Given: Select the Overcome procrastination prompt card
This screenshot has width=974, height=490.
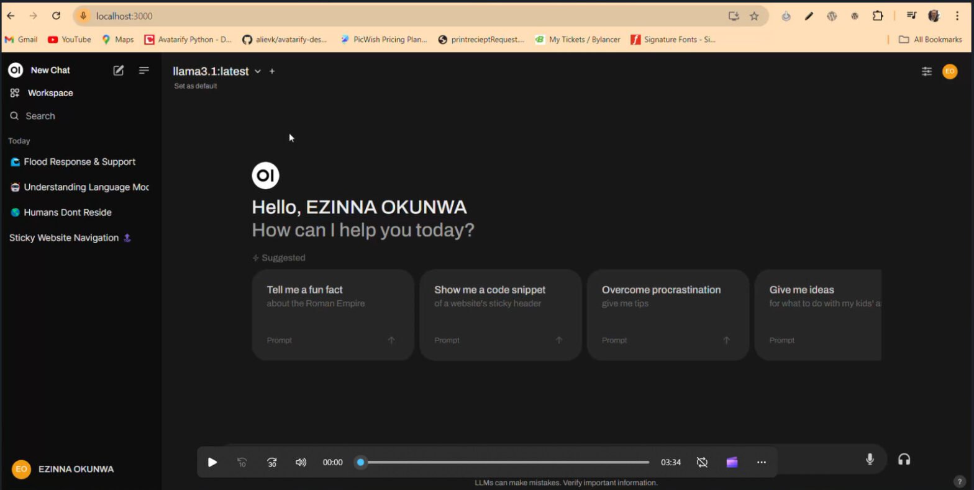Looking at the screenshot, I should 668,314.
